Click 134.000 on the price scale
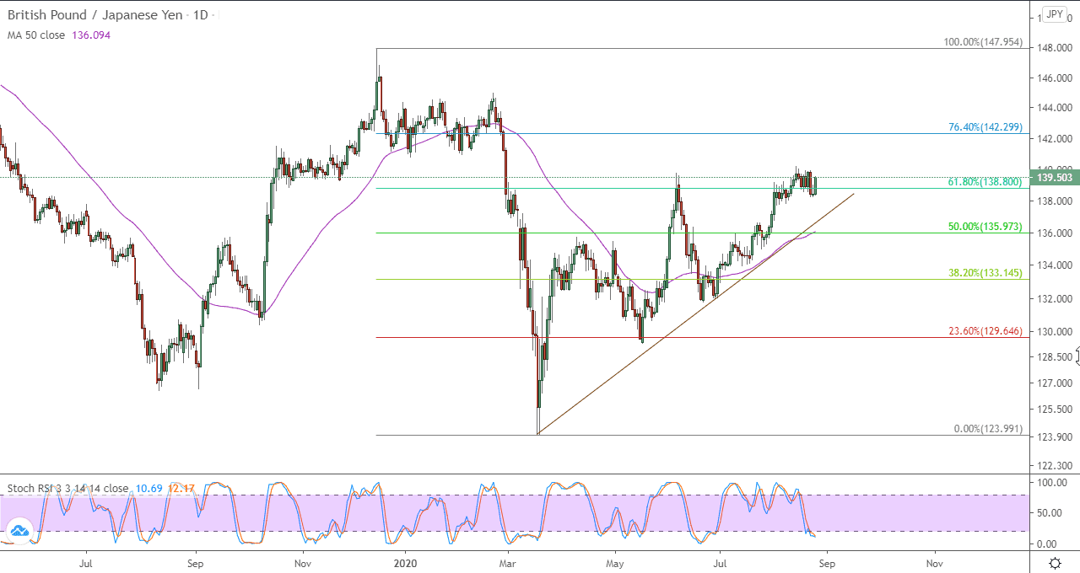Image resolution: width=1080 pixels, height=573 pixels. [1054, 265]
